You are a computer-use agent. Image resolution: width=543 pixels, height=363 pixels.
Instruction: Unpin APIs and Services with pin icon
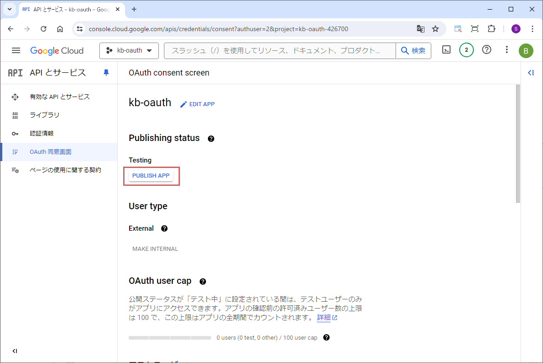(x=106, y=73)
